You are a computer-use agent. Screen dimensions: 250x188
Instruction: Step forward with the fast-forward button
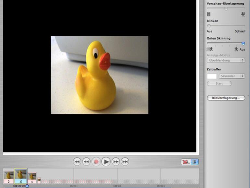click(116, 162)
